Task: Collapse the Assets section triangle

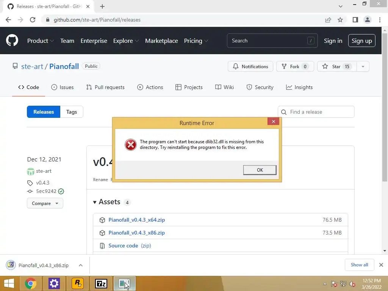Action: (x=94, y=202)
